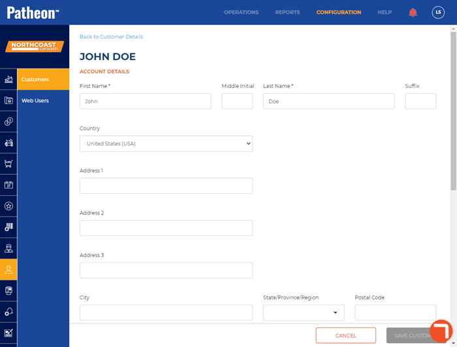The image size is (457, 347).
Task: Click the notification bell icon
Action: (x=413, y=12)
